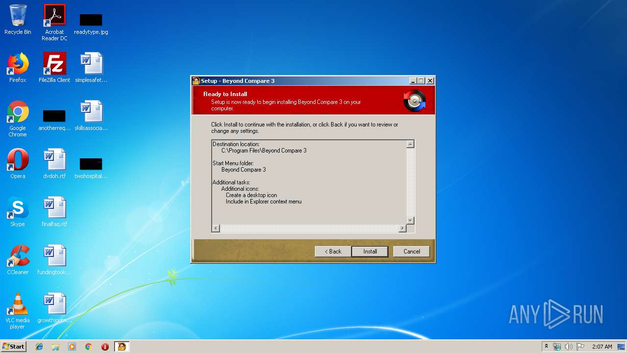This screenshot has width=627, height=353.
Task: Select dvdoh.rtf document icon
Action: pyautogui.click(x=54, y=164)
